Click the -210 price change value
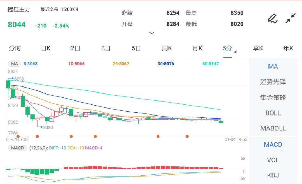The width and height of the screenshot is (302, 184). coord(41,26)
